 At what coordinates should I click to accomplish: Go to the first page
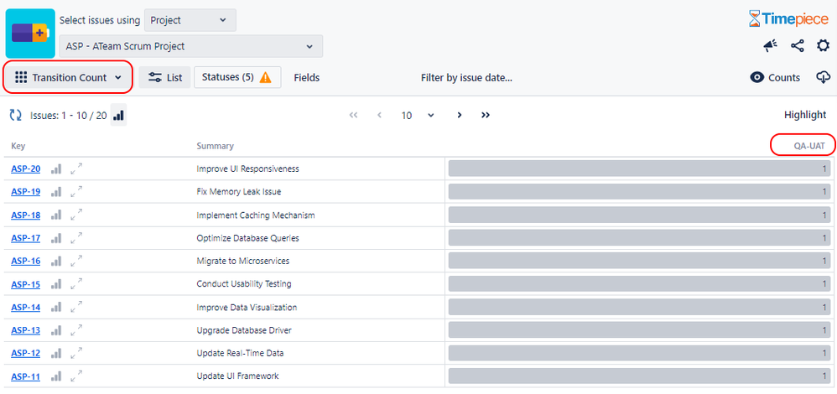pos(353,115)
